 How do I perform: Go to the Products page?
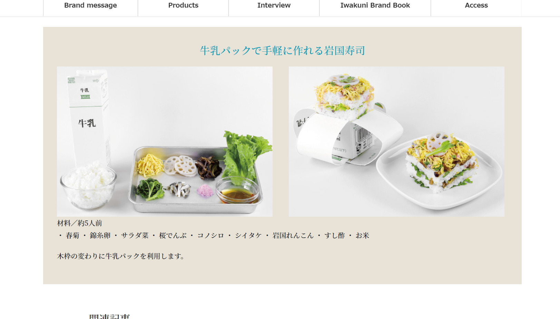click(x=183, y=6)
